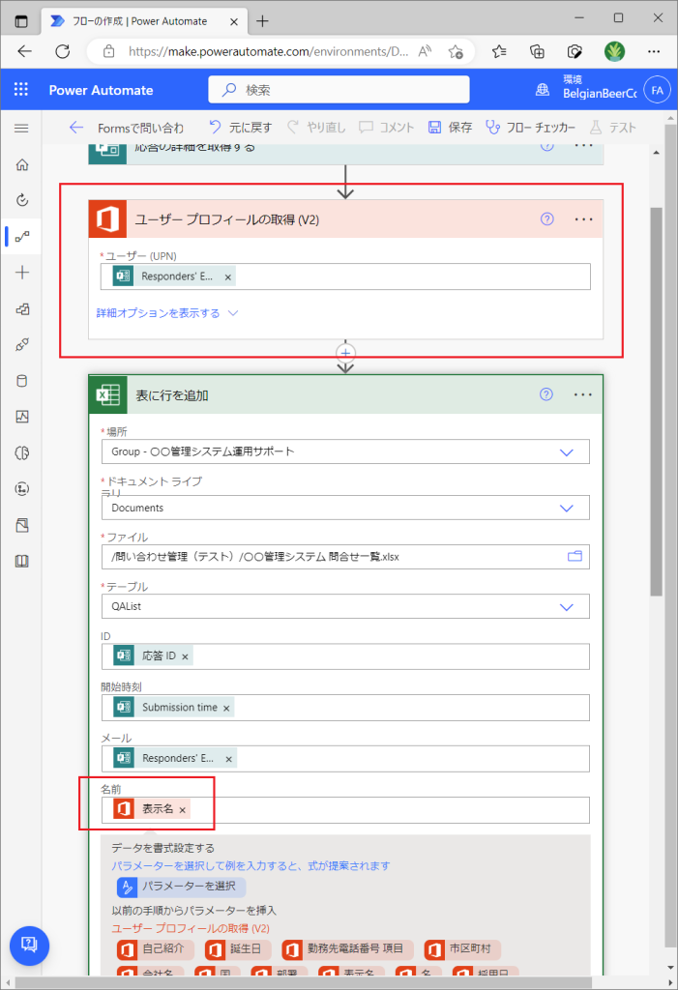Open a new browser tab
This screenshot has width=678, height=990.
pyautogui.click(x=262, y=21)
